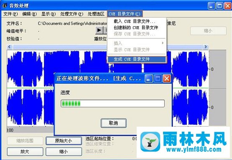This screenshot has height=160, width=232.
Task: Click the 进度 label in dialog
Action: point(65,93)
